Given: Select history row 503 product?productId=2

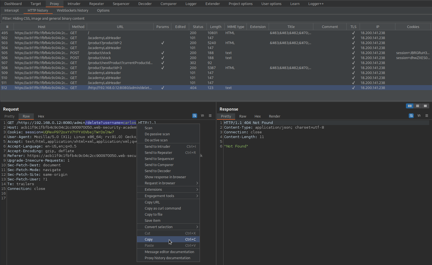Looking at the screenshot, I should click(216, 43).
